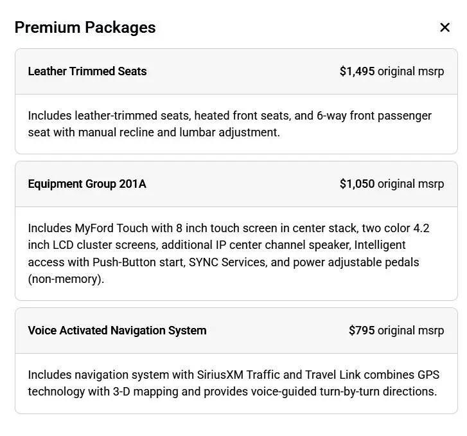The image size is (467, 436).
Task: Select the Leather Trimmed Seats package title
Action: click(87, 71)
